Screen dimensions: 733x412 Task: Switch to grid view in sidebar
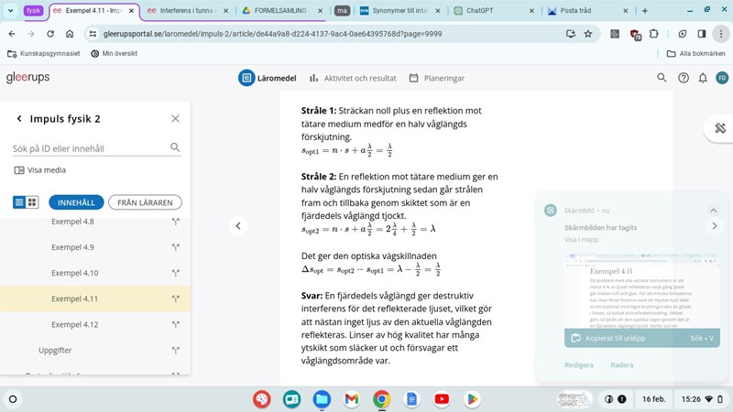32,202
